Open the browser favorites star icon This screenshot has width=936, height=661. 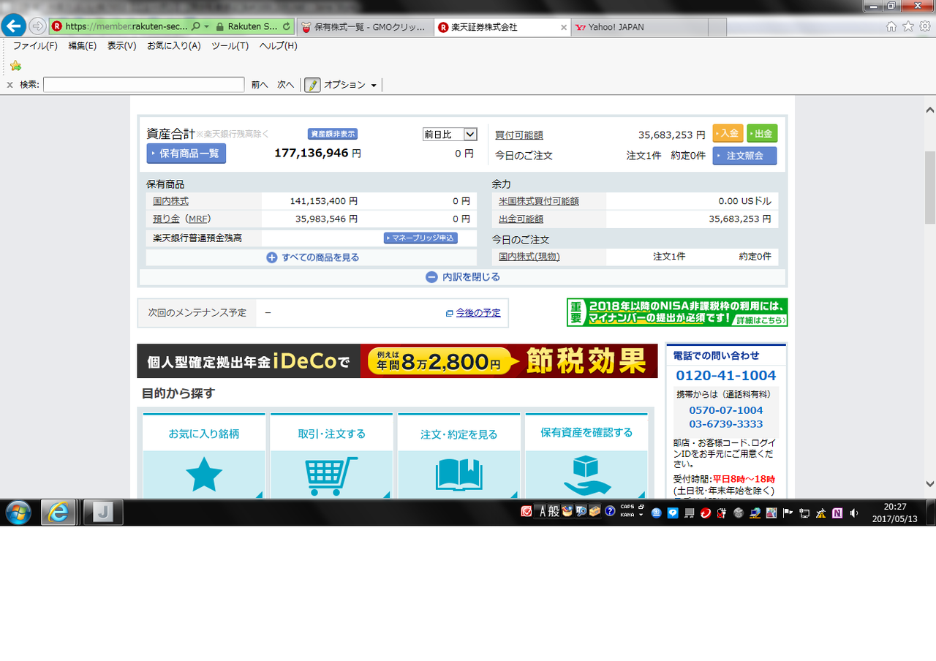point(908,26)
